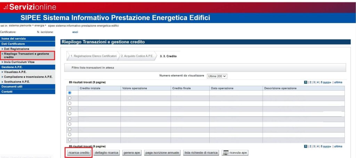Click ultima link above the table
356x158 pixels.
[338, 82]
